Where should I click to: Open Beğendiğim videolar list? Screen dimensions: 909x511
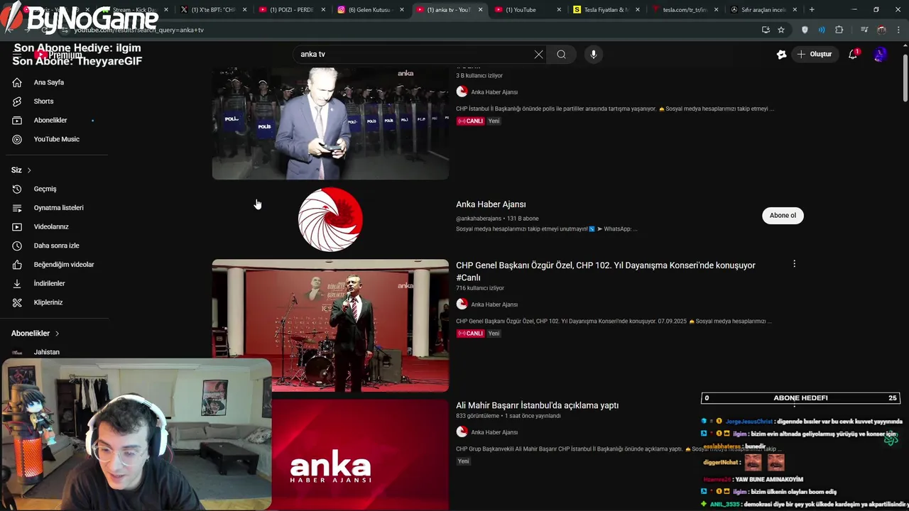tap(63, 265)
